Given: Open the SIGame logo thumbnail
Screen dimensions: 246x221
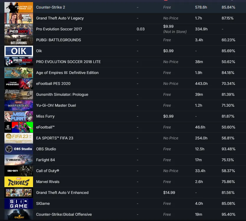Looking at the screenshot, I should point(19,204).
